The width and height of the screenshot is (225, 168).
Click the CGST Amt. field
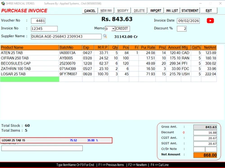tap(205, 138)
